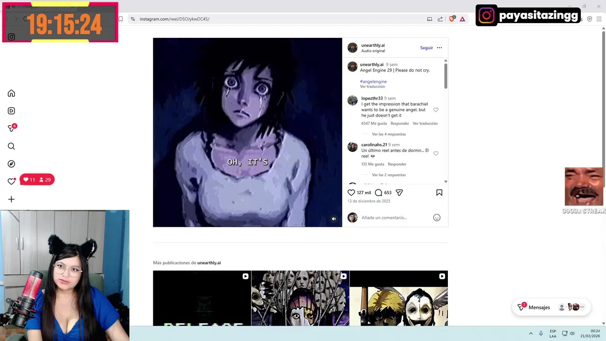The image size is (606, 341).
Task: Reply to the carolinahs.21 comment
Action: click(x=397, y=164)
